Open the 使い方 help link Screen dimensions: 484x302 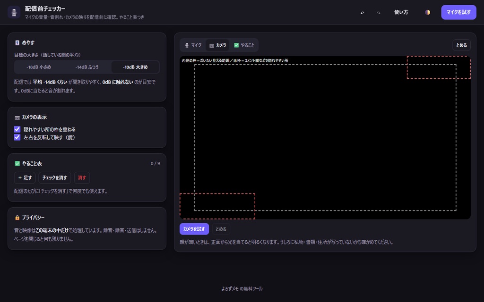[x=401, y=12]
